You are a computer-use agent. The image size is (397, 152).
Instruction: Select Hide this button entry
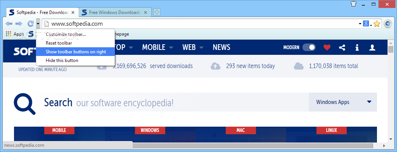[76, 60]
